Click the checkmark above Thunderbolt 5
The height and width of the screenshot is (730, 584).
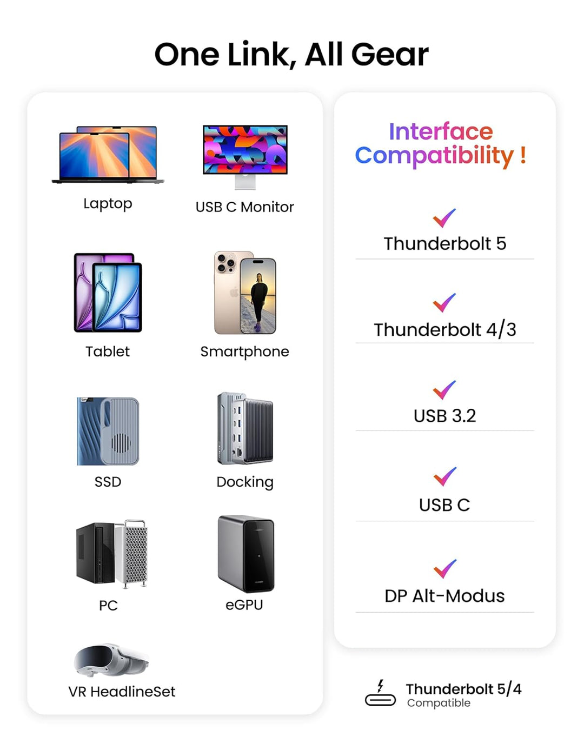tap(444, 218)
